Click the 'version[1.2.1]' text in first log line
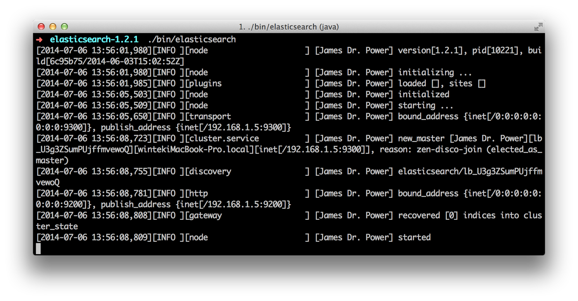578x301 pixels. tap(430, 50)
